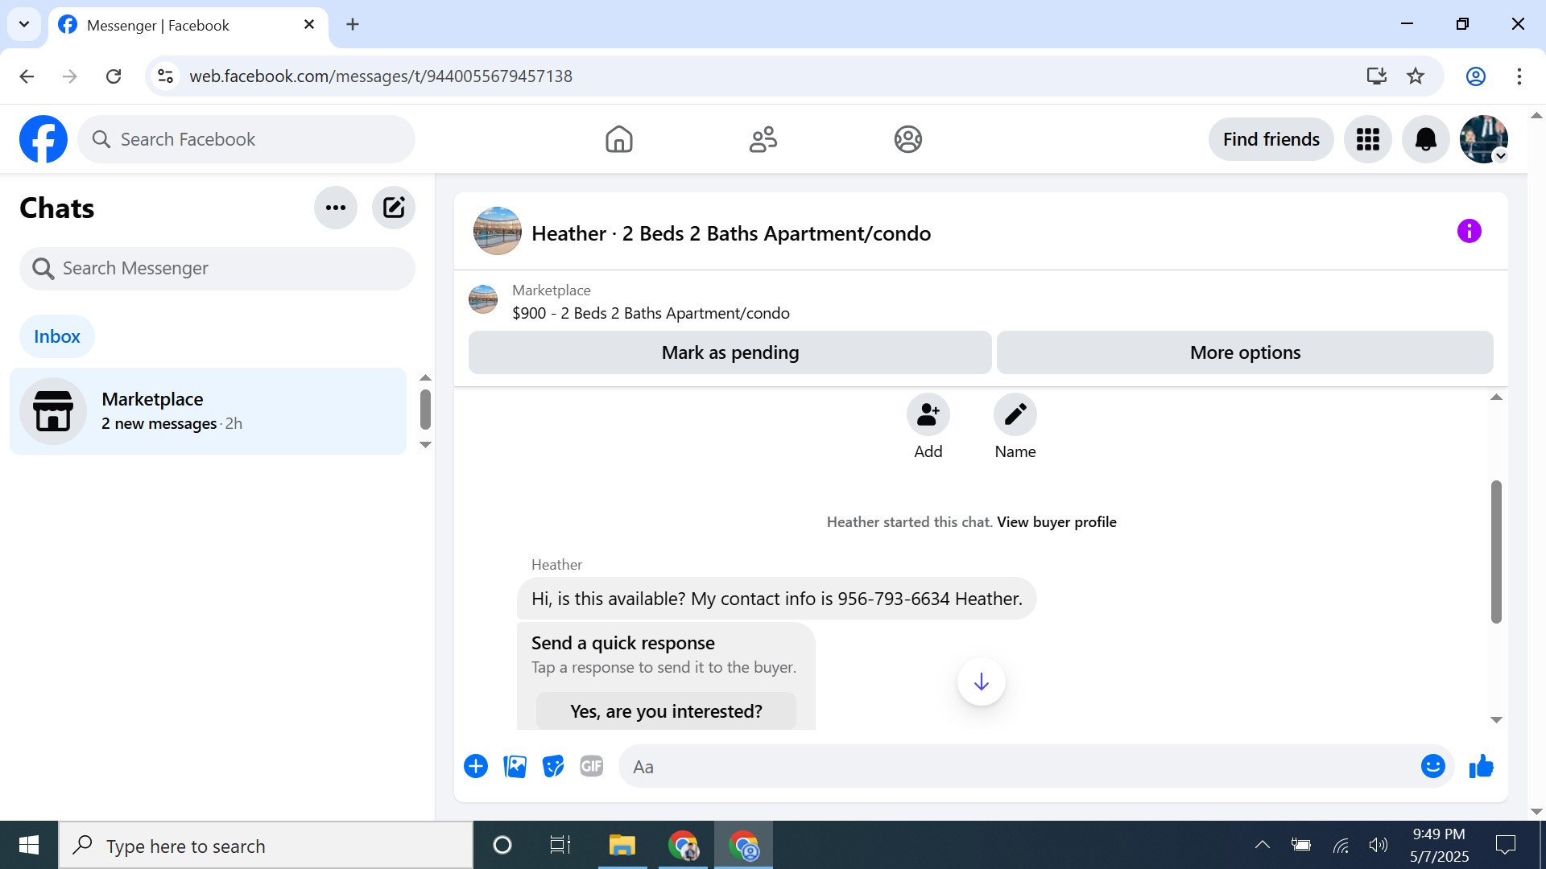
Task: Open Chats options three-dot menu
Action: (335, 208)
